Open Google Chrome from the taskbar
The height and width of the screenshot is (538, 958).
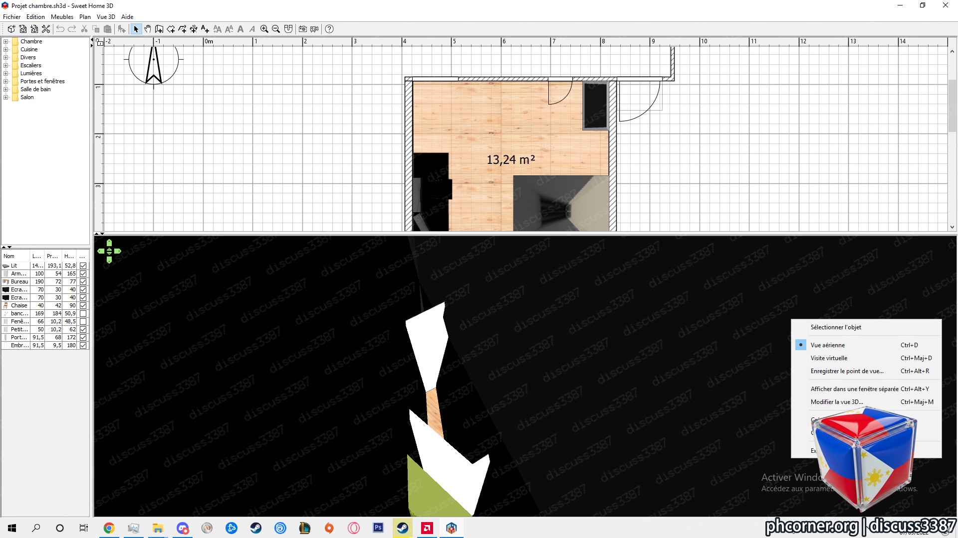tap(109, 528)
